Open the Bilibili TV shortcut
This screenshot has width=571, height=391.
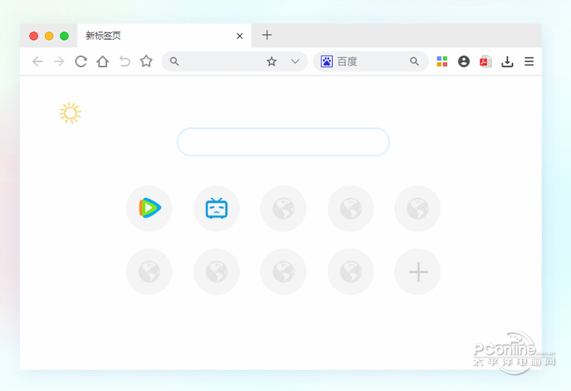[217, 209]
